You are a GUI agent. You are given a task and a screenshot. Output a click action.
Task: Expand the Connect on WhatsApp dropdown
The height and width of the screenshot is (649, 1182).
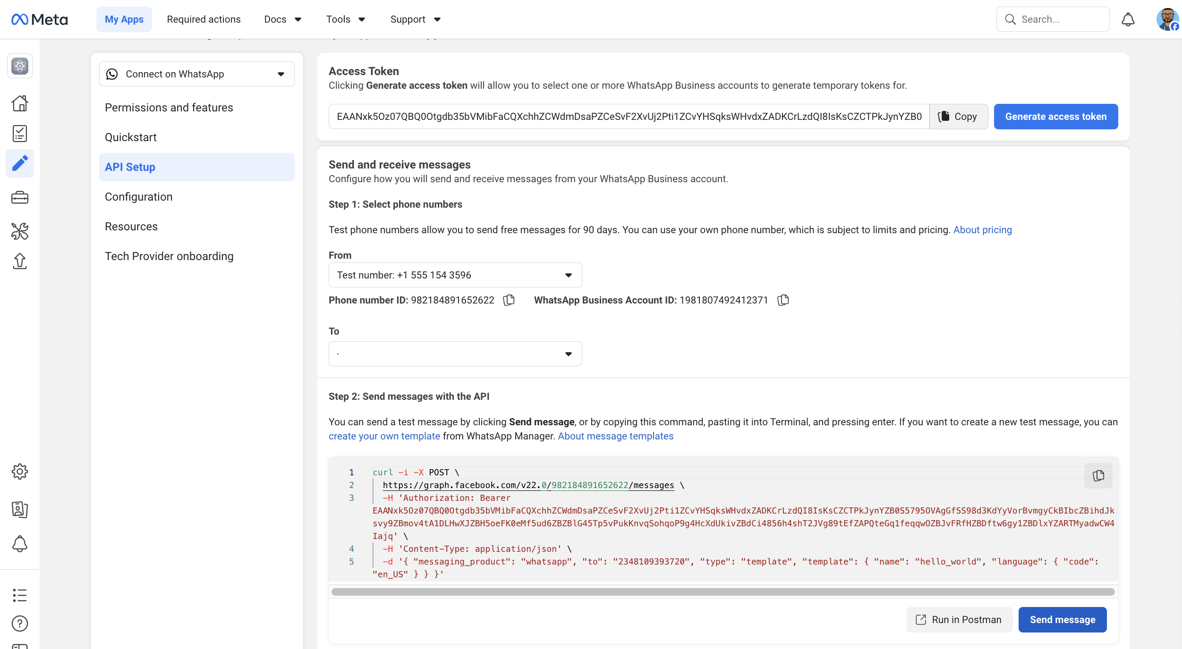[196, 74]
